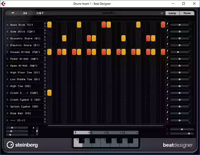This screenshot has height=155, width=200.
Task: Select subbank tab 4
Action: tap(130, 133)
